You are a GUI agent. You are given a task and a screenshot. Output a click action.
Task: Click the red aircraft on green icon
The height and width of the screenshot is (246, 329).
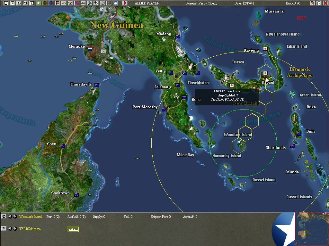pyautogui.click(x=44, y=3)
